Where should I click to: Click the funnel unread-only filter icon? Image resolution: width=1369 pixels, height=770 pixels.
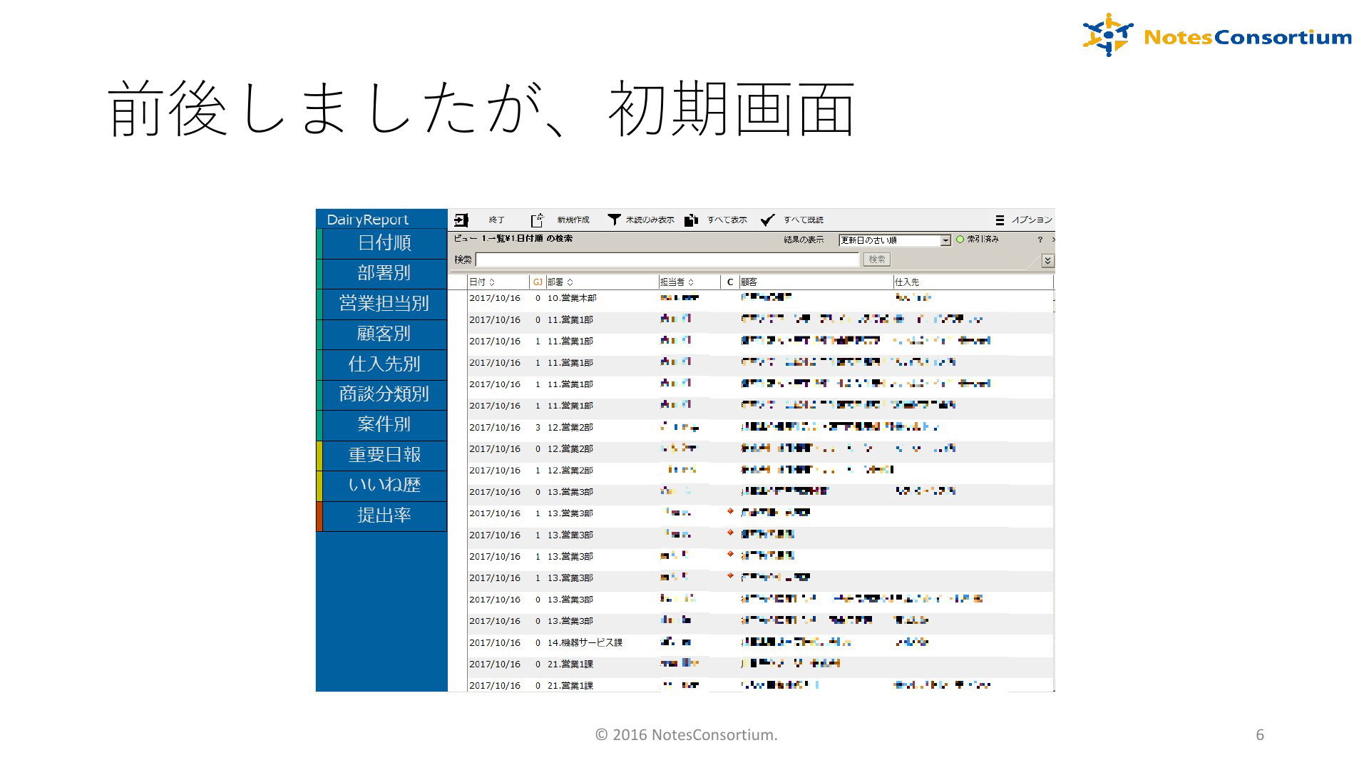pos(614,220)
